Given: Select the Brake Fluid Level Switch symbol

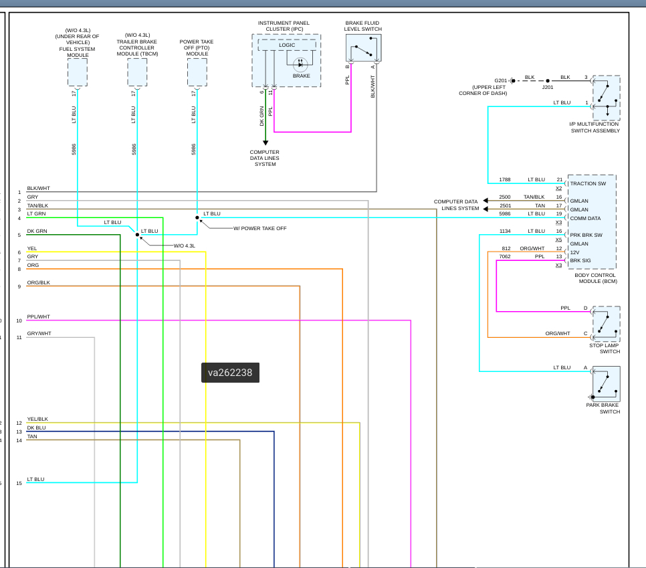Looking at the screenshot, I should (x=363, y=48).
